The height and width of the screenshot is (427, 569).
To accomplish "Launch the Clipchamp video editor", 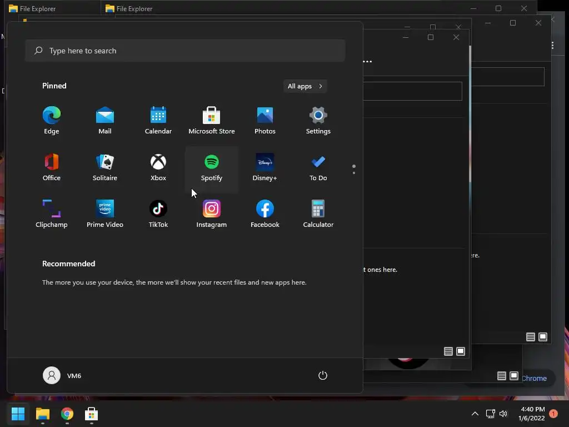I will click(52, 214).
